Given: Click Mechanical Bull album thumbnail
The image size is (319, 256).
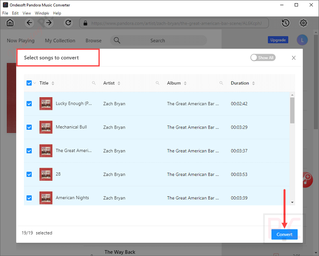Looking at the screenshot, I should tap(46, 127).
